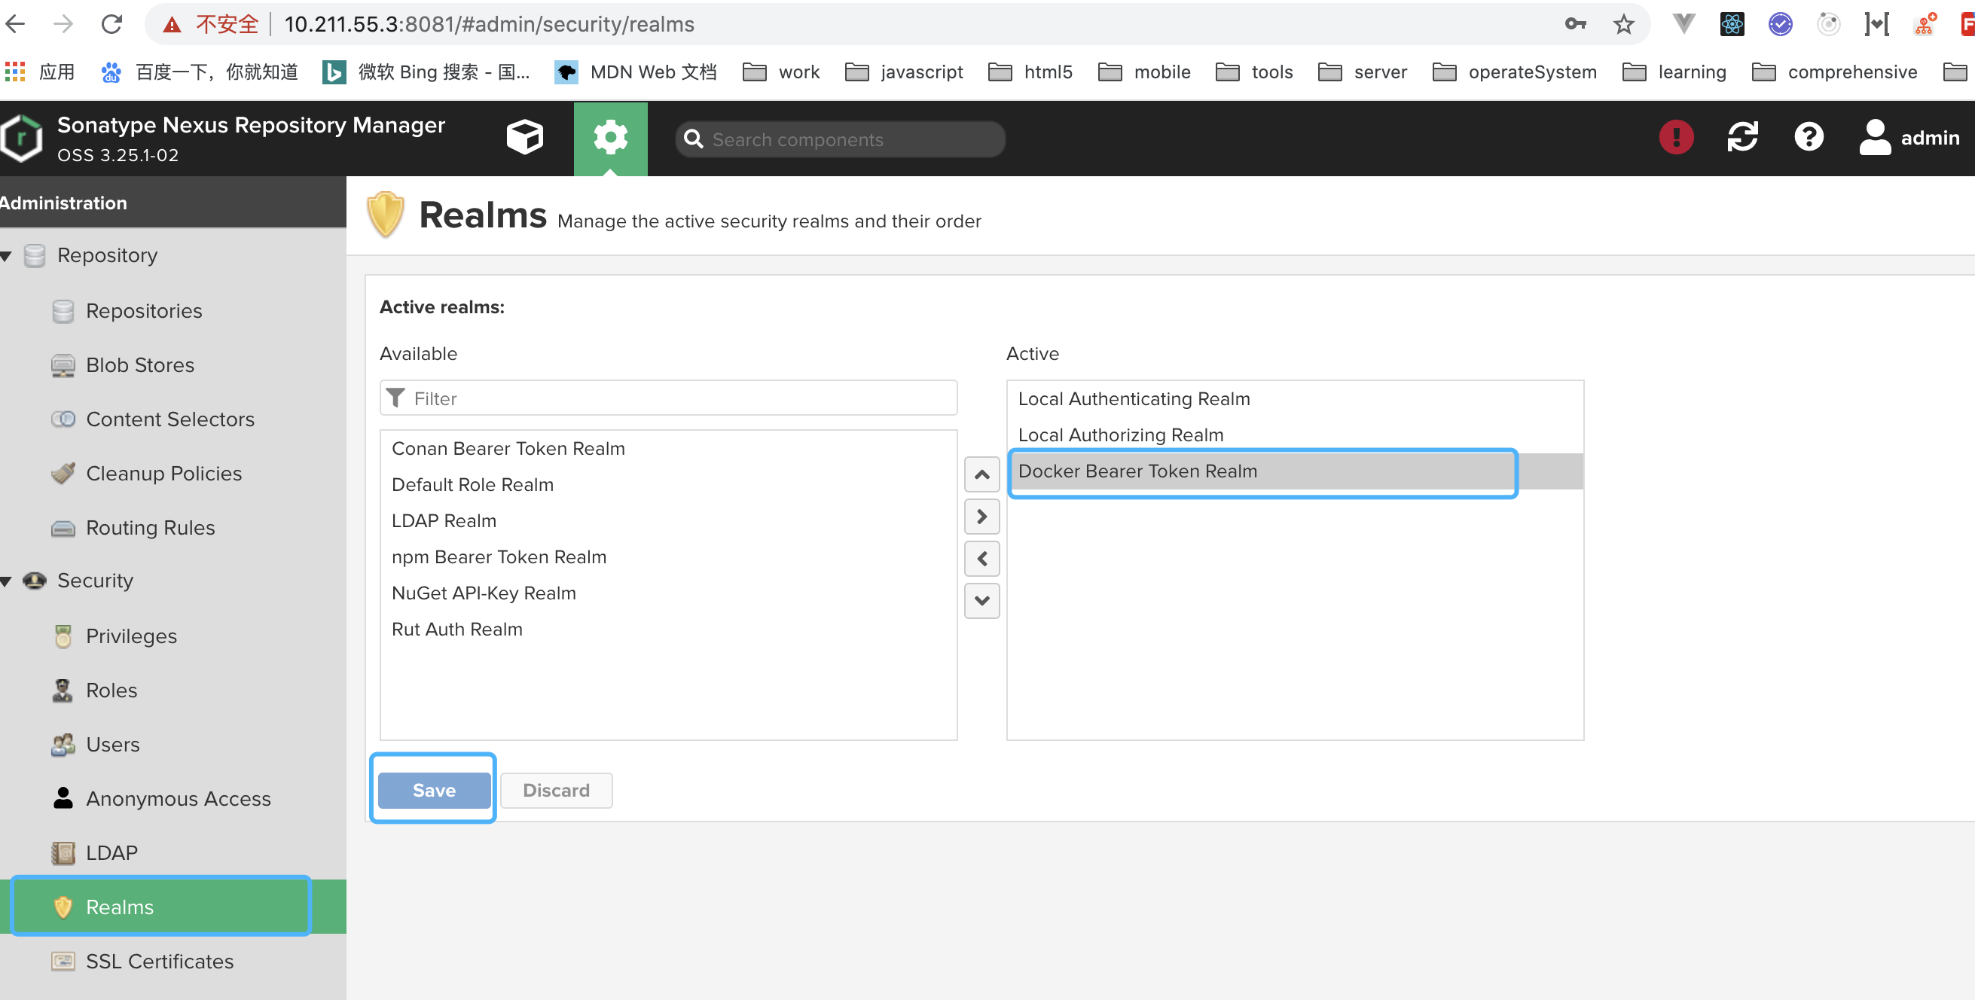The width and height of the screenshot is (1975, 1000).
Task: Move selected realm up with the up arrow
Action: click(x=981, y=475)
